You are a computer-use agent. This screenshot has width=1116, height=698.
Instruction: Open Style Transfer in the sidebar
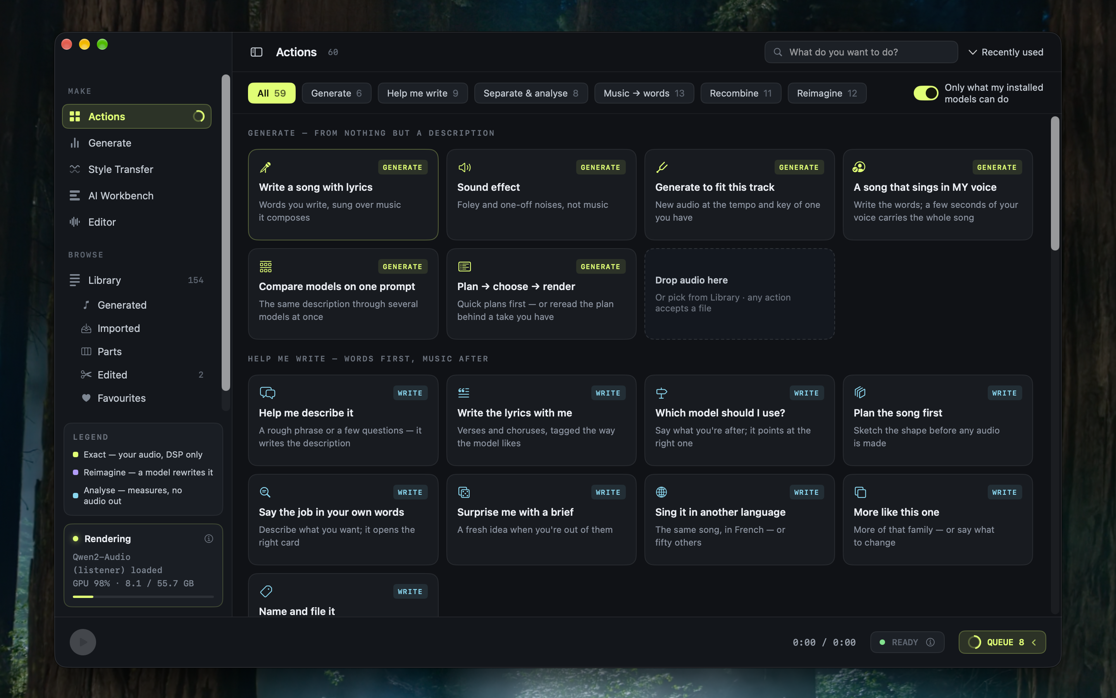tap(136, 169)
